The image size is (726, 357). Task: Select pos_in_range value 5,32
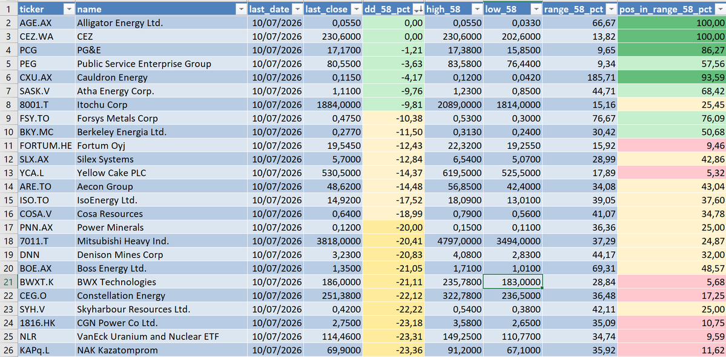point(672,173)
